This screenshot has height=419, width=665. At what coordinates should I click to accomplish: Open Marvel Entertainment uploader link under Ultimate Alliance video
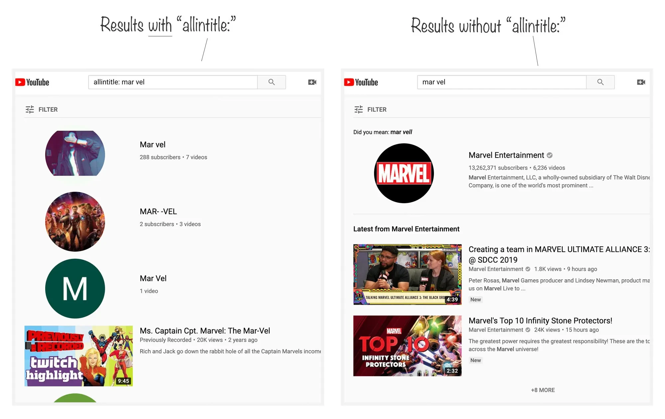point(496,269)
